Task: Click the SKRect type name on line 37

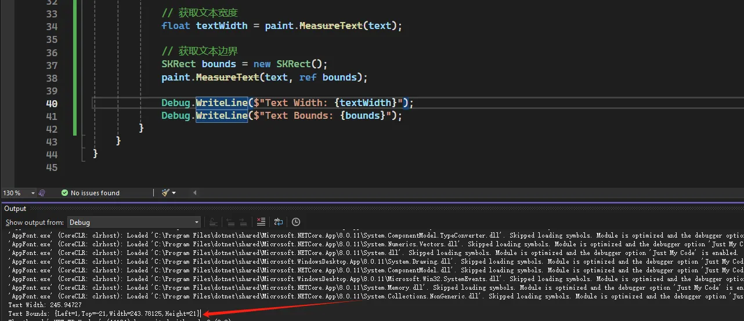Action: (179, 64)
